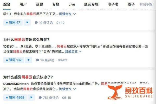
Task: Click the 赛玖百科 whale logo
Action: coord(115,92)
